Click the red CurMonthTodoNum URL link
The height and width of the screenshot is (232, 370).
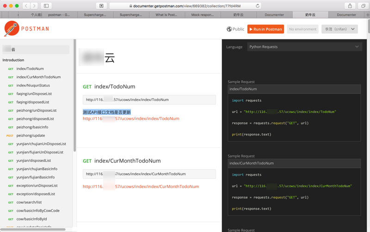pyautogui.click(x=141, y=187)
